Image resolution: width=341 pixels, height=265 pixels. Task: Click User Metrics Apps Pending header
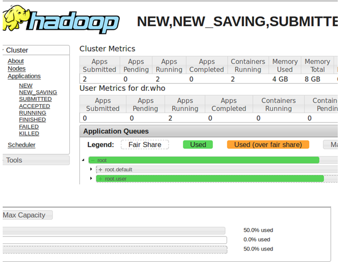click(x=146, y=104)
